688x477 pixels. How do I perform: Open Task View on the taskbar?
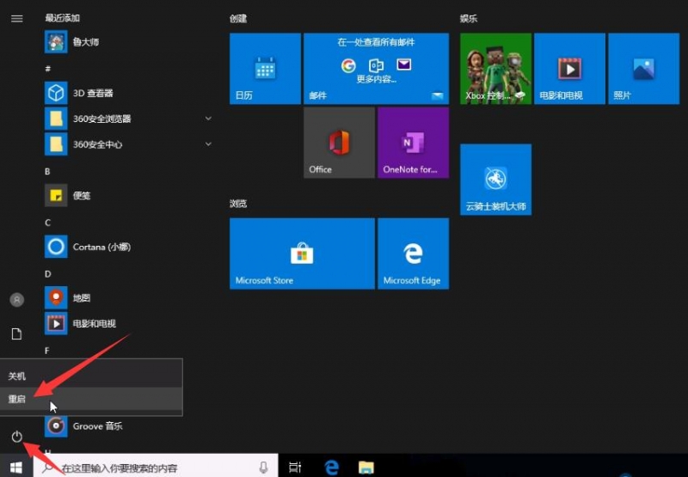[x=295, y=468]
